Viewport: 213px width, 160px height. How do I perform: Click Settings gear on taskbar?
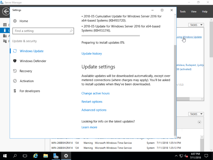[66, 156]
